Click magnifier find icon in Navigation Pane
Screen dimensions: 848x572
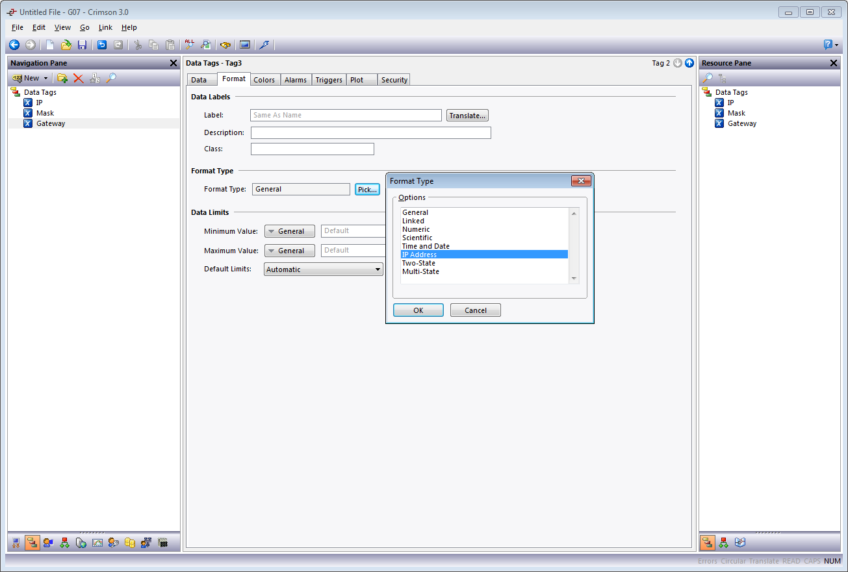(111, 78)
